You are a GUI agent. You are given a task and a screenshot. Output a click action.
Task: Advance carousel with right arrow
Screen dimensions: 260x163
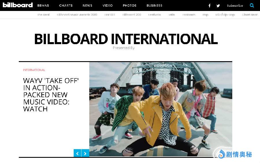click(85, 153)
